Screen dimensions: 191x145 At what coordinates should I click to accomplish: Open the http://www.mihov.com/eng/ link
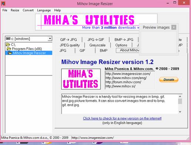coord(126,78)
